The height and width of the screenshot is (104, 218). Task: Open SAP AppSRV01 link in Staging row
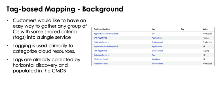click(100, 51)
